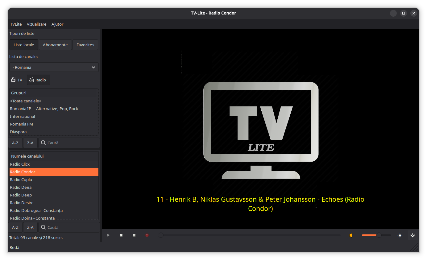Switch to TV channels with TV icon
This screenshot has width=427, height=260.
click(17, 80)
